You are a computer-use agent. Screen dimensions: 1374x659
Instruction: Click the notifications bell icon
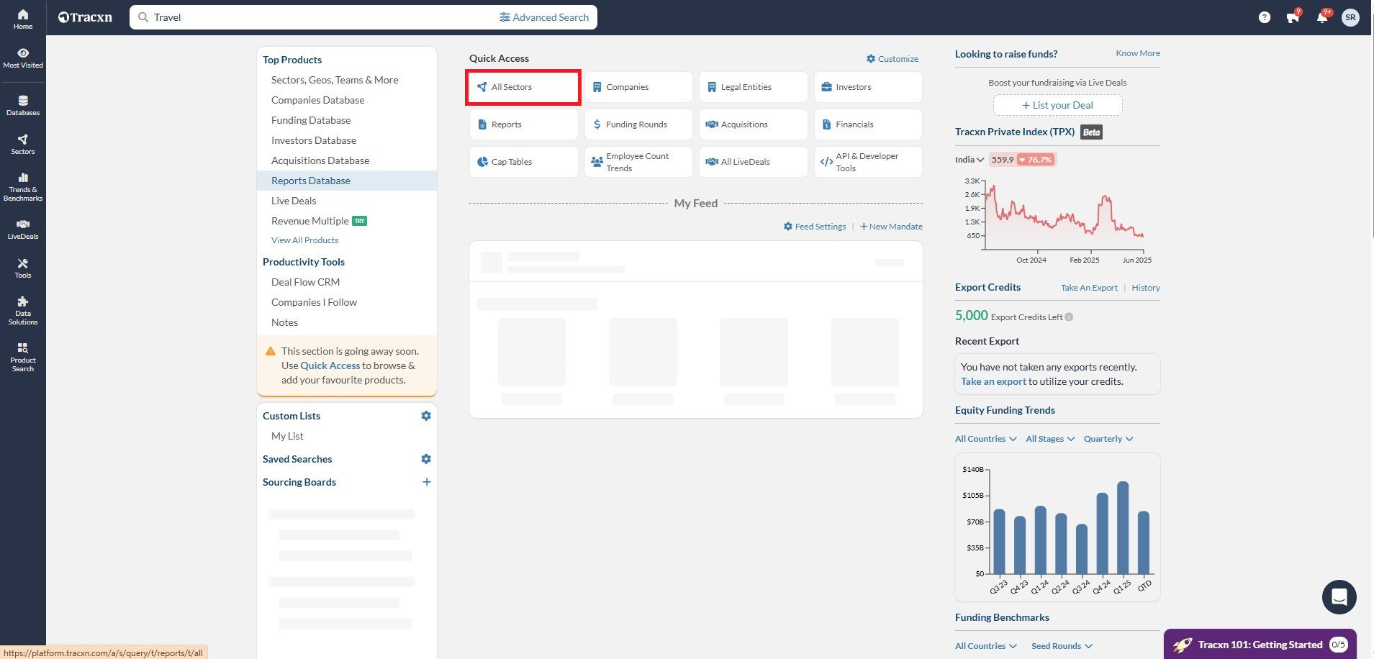point(1321,17)
